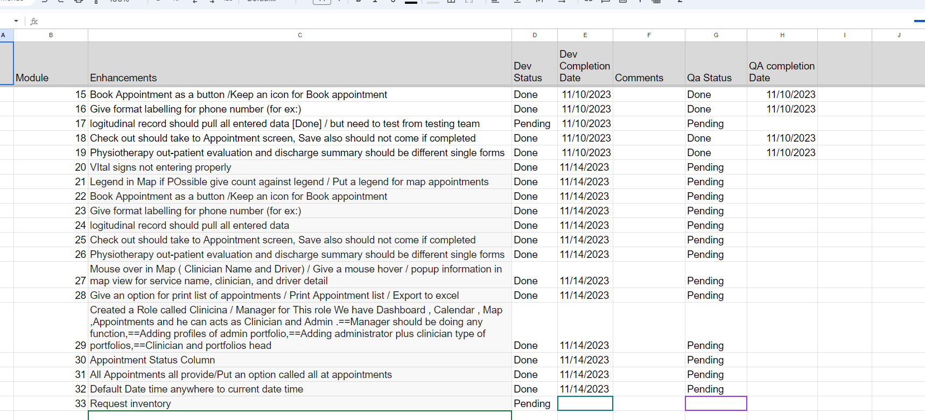Select column G header
This screenshot has height=420, width=925.
click(x=716, y=35)
